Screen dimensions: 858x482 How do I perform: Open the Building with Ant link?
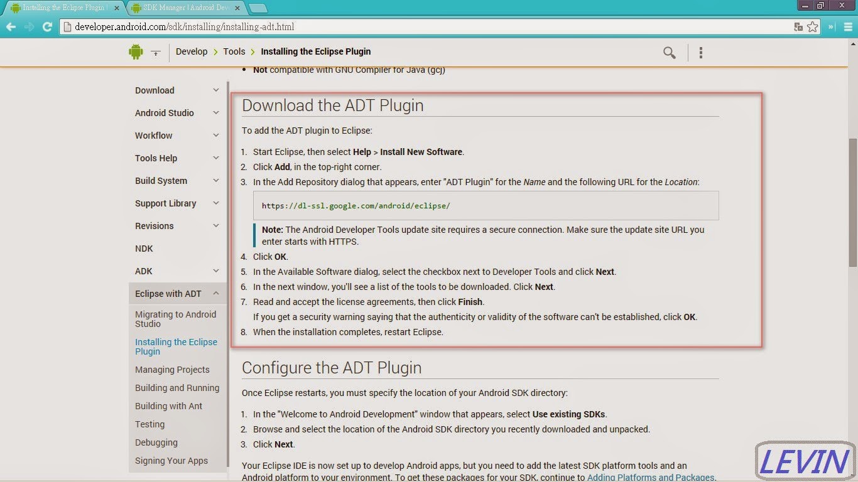tap(168, 406)
